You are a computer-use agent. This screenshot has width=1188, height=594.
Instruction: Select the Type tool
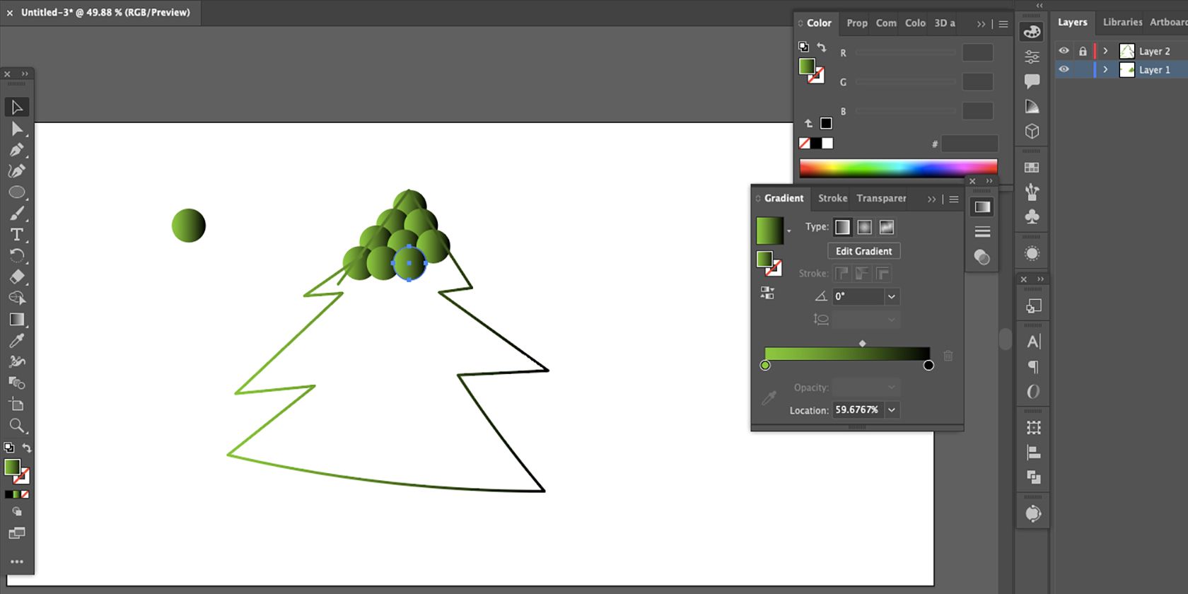[x=17, y=235]
